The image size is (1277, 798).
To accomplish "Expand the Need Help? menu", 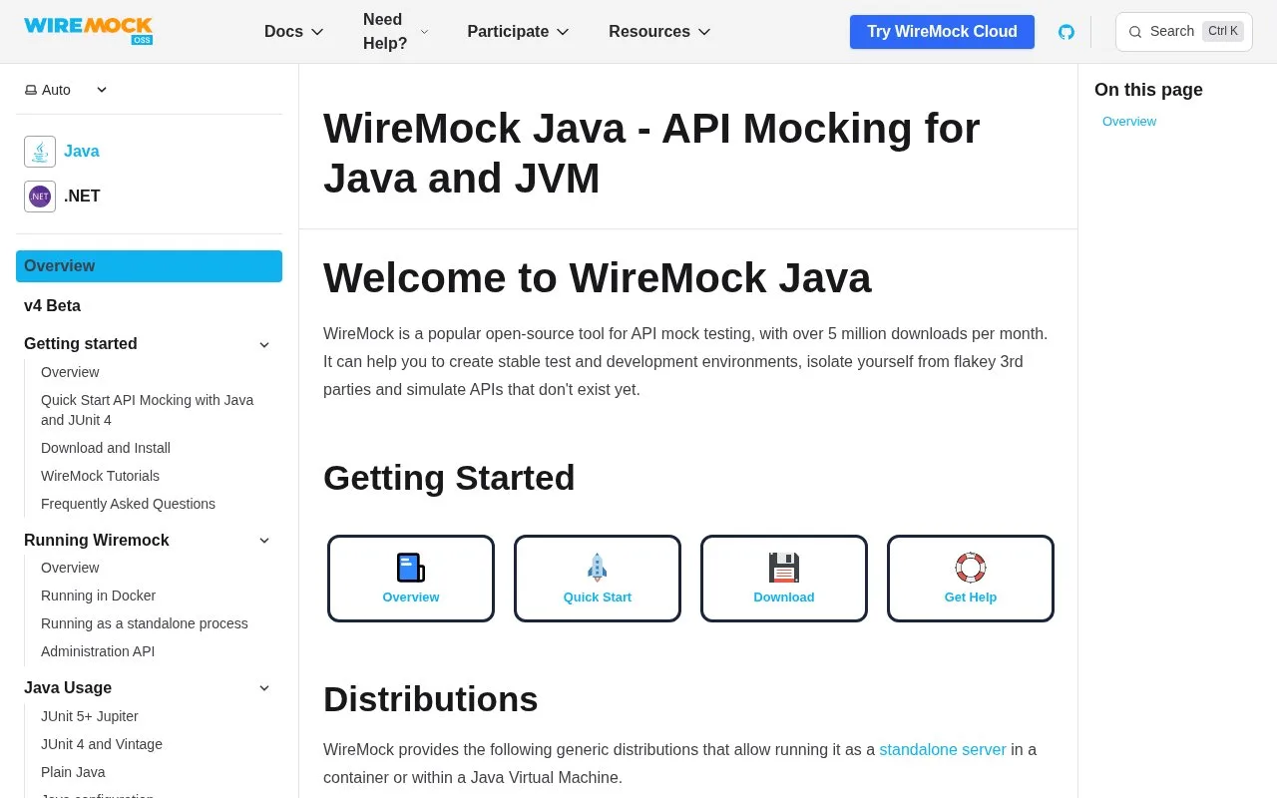I will click(395, 32).
